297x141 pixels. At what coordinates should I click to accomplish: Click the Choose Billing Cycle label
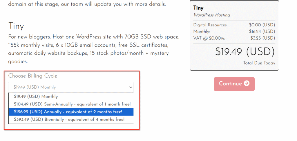[x=33, y=76]
